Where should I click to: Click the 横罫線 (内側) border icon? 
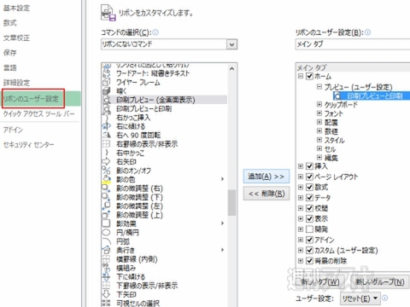(x=106, y=259)
